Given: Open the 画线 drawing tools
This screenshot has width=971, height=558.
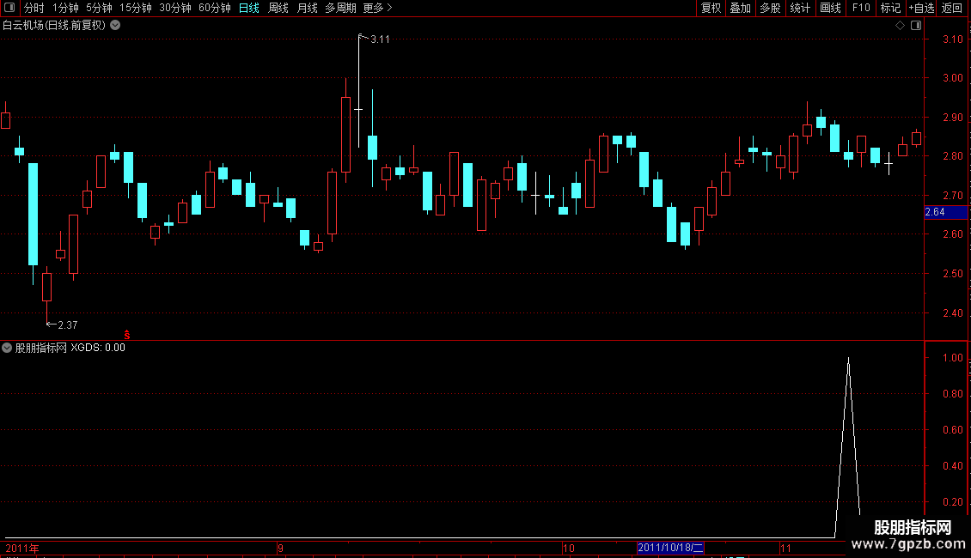Looking at the screenshot, I should pos(830,8).
